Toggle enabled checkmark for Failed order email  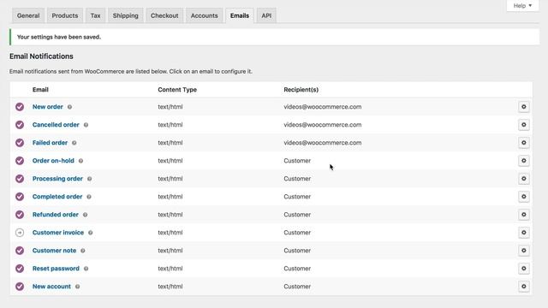(20, 143)
